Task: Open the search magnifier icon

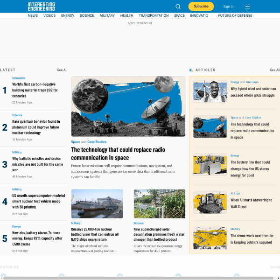Action: pos(178,7)
